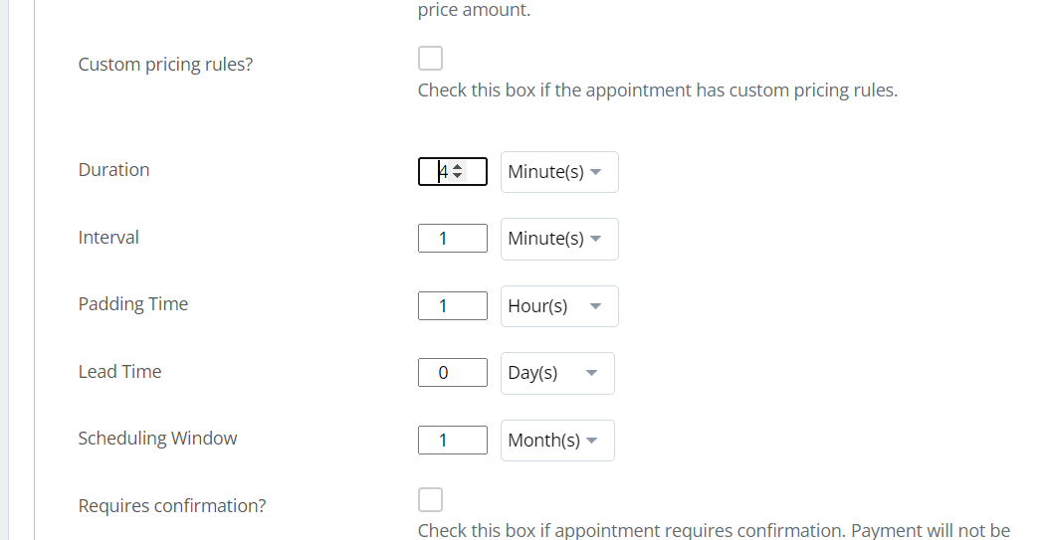This screenshot has height=540, width=1047.
Task: Open the Scheduling Window Month(s) dropdown
Action: (557, 441)
